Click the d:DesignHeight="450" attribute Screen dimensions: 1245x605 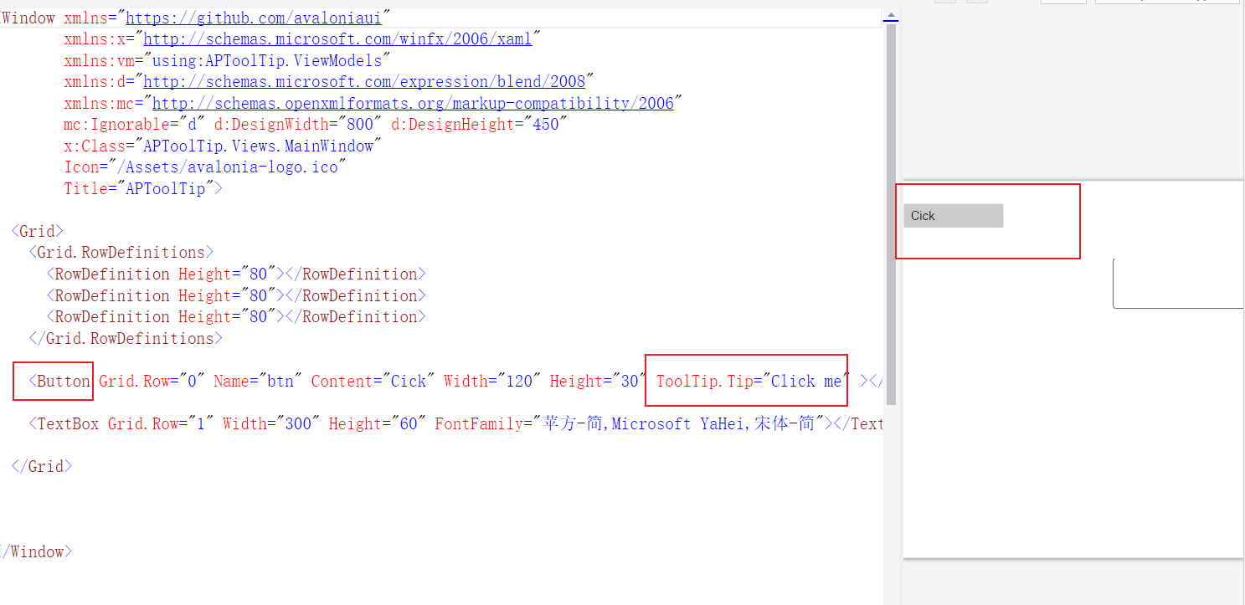(480, 125)
